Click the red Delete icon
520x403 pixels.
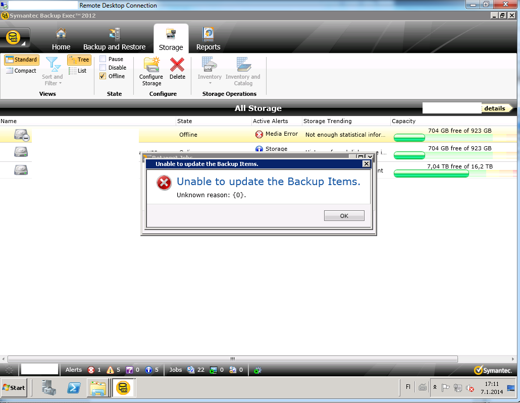click(177, 66)
